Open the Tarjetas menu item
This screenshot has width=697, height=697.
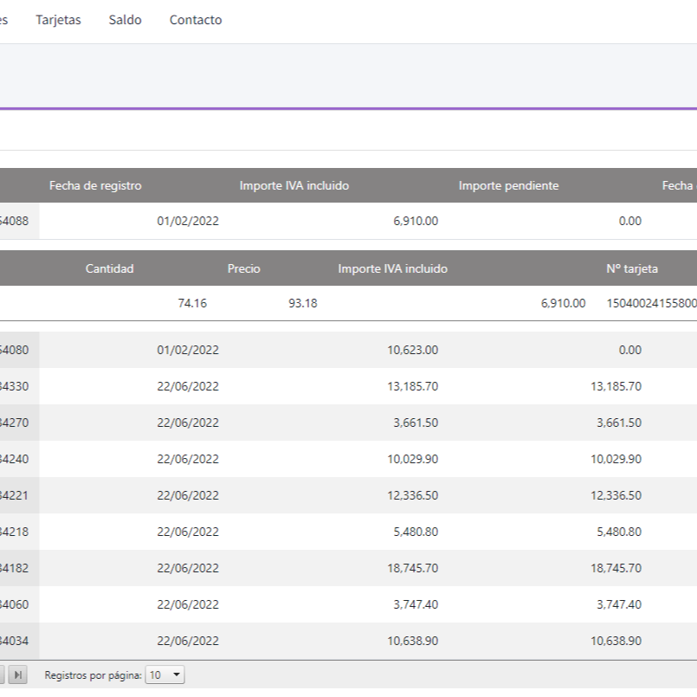pos(58,20)
